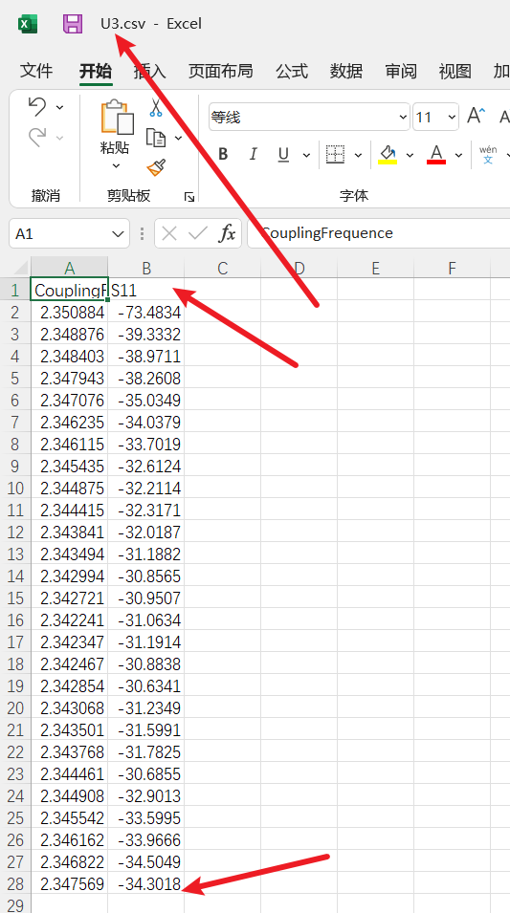
Task: Activate the Format Painter brush
Action: tap(156, 167)
